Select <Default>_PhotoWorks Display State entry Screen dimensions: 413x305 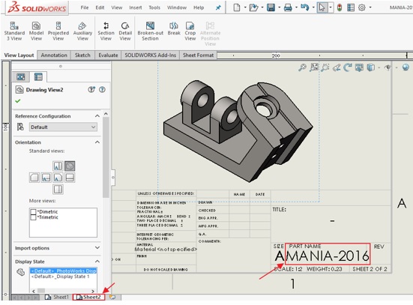pos(63,271)
